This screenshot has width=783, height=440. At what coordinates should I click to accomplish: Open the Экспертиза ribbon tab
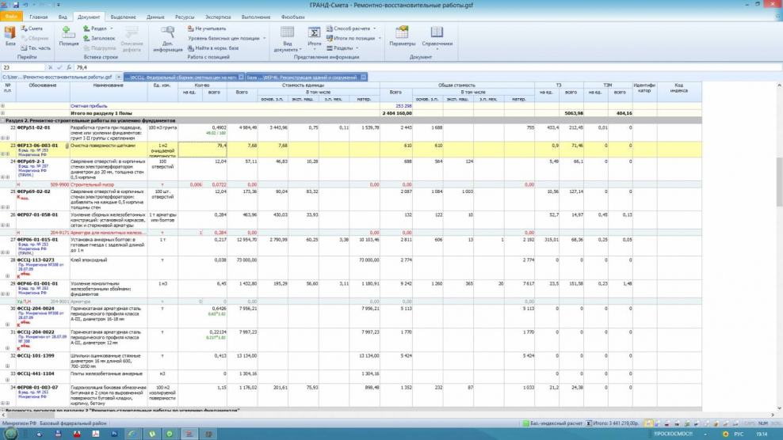click(x=218, y=17)
